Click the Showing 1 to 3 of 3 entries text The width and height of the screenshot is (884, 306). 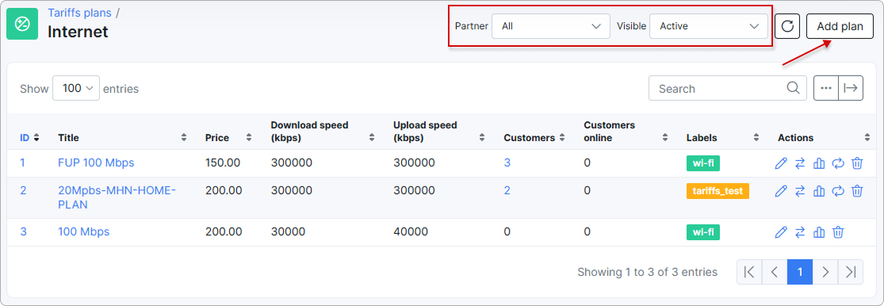(x=647, y=272)
